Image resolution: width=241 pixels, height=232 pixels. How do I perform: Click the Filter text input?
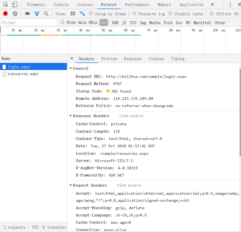click(x=29, y=23)
